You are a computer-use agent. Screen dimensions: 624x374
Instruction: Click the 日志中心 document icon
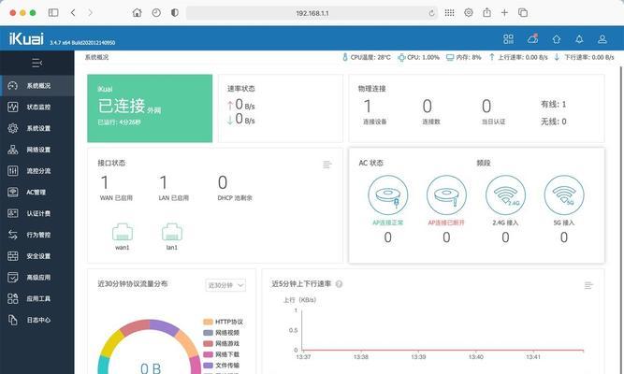click(x=13, y=320)
